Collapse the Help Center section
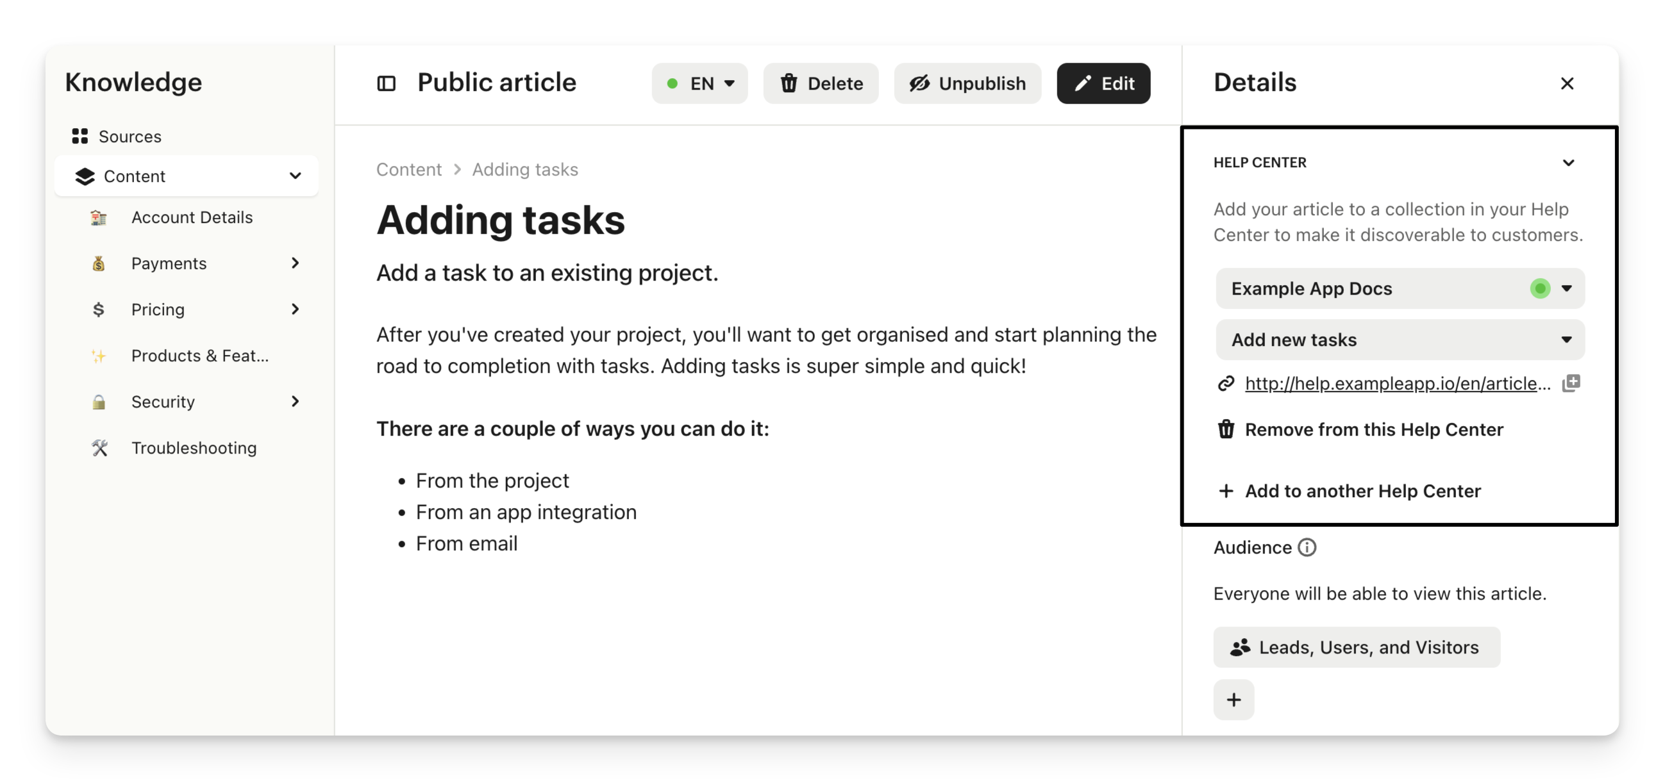Image resolution: width=1665 pixels, height=781 pixels. coord(1568,163)
